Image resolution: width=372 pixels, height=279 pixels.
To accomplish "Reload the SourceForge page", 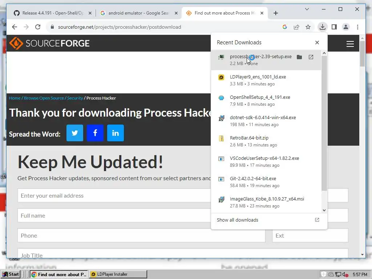I will [38, 27].
